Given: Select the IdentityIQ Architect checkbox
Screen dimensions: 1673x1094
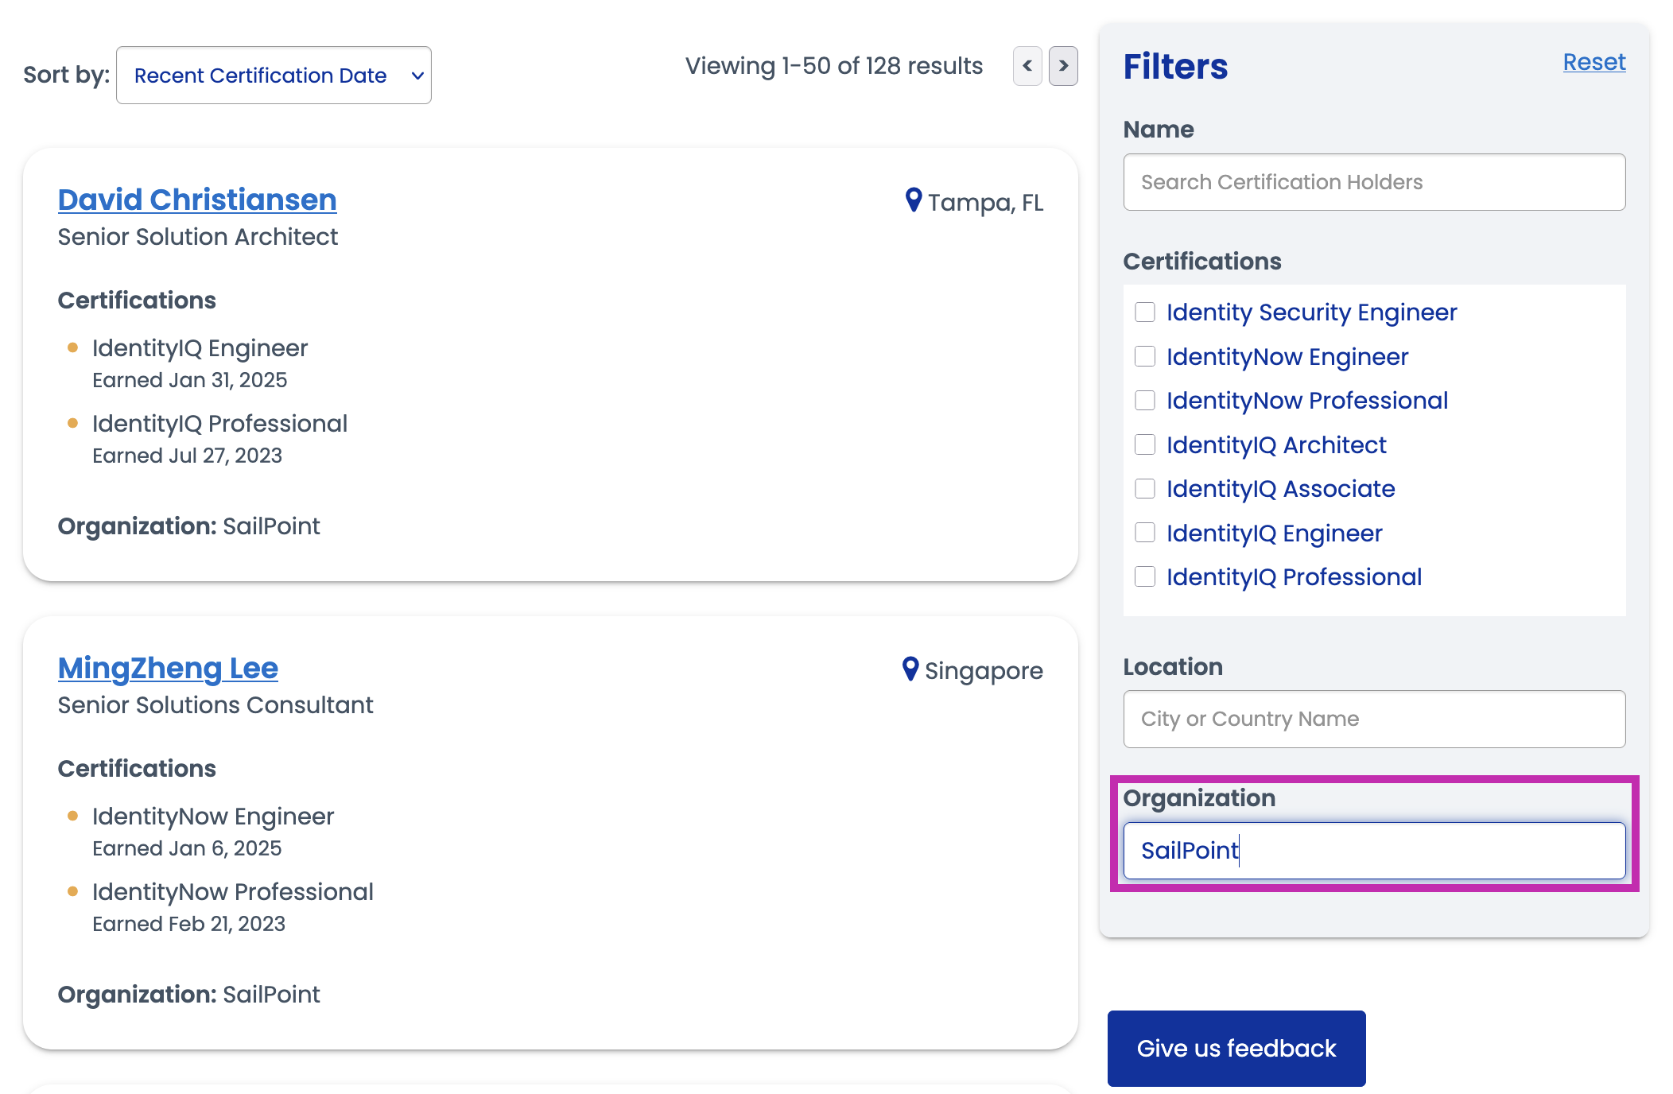Looking at the screenshot, I should (1145, 445).
